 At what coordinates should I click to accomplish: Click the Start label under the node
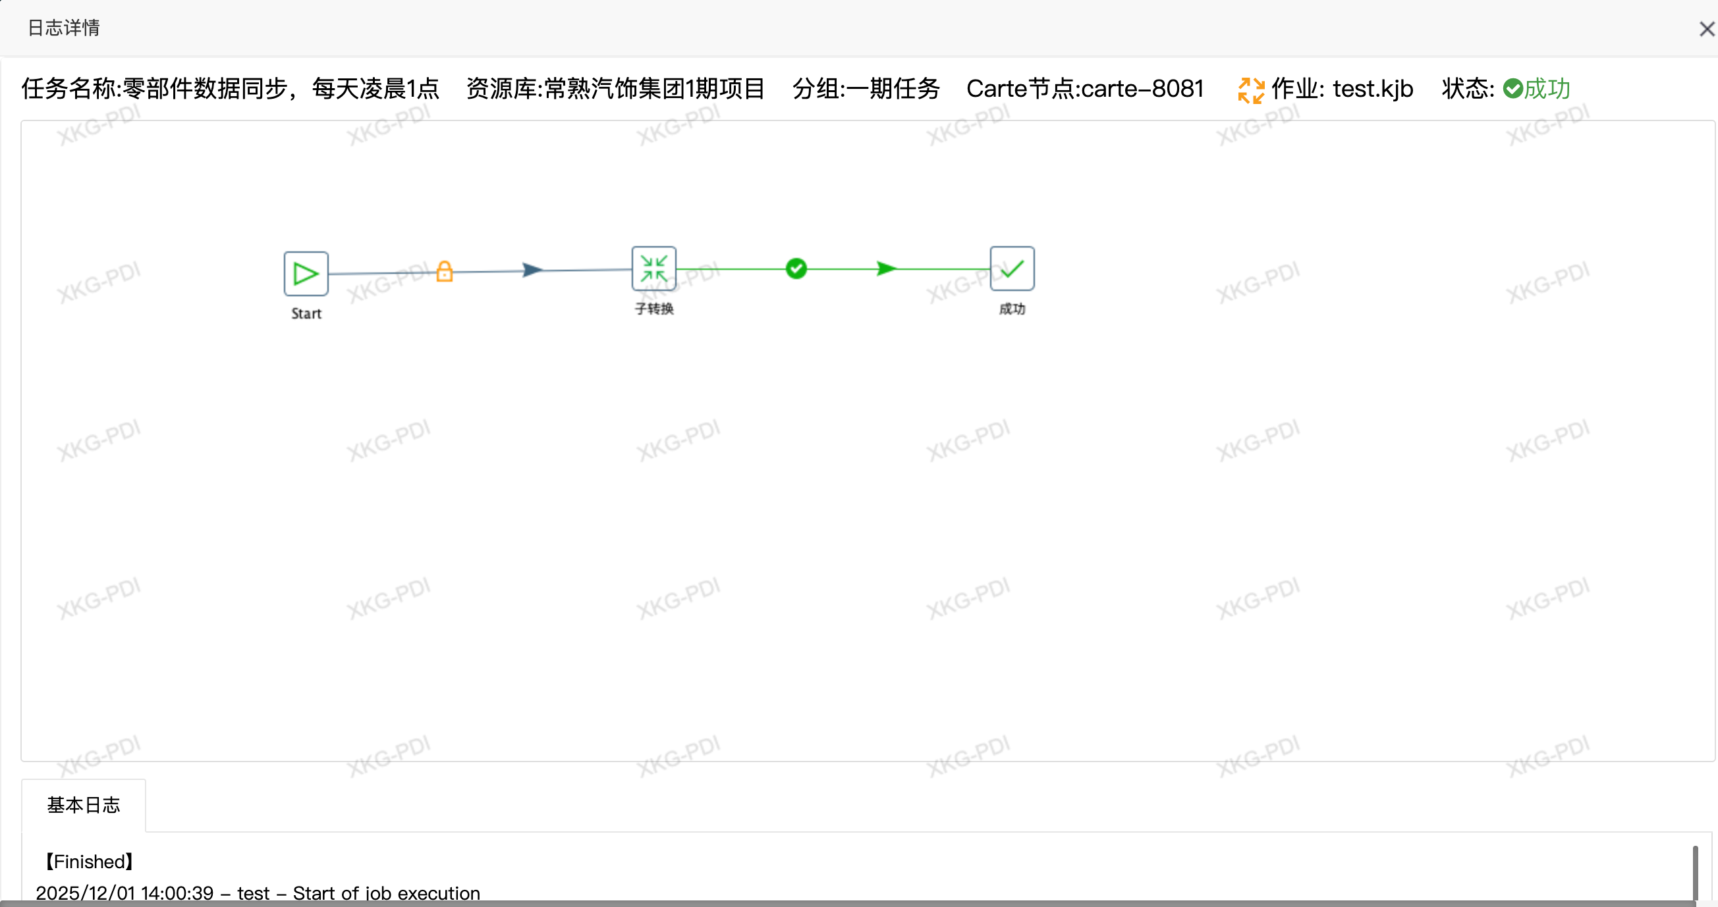[306, 314]
